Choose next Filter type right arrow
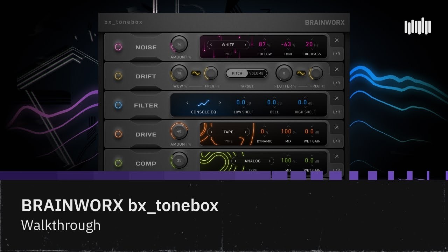Image resolution: width=448 pixels, height=252 pixels. pos(220,103)
